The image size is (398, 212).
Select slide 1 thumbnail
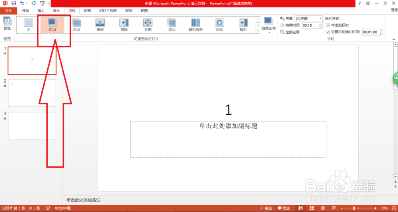point(32,60)
